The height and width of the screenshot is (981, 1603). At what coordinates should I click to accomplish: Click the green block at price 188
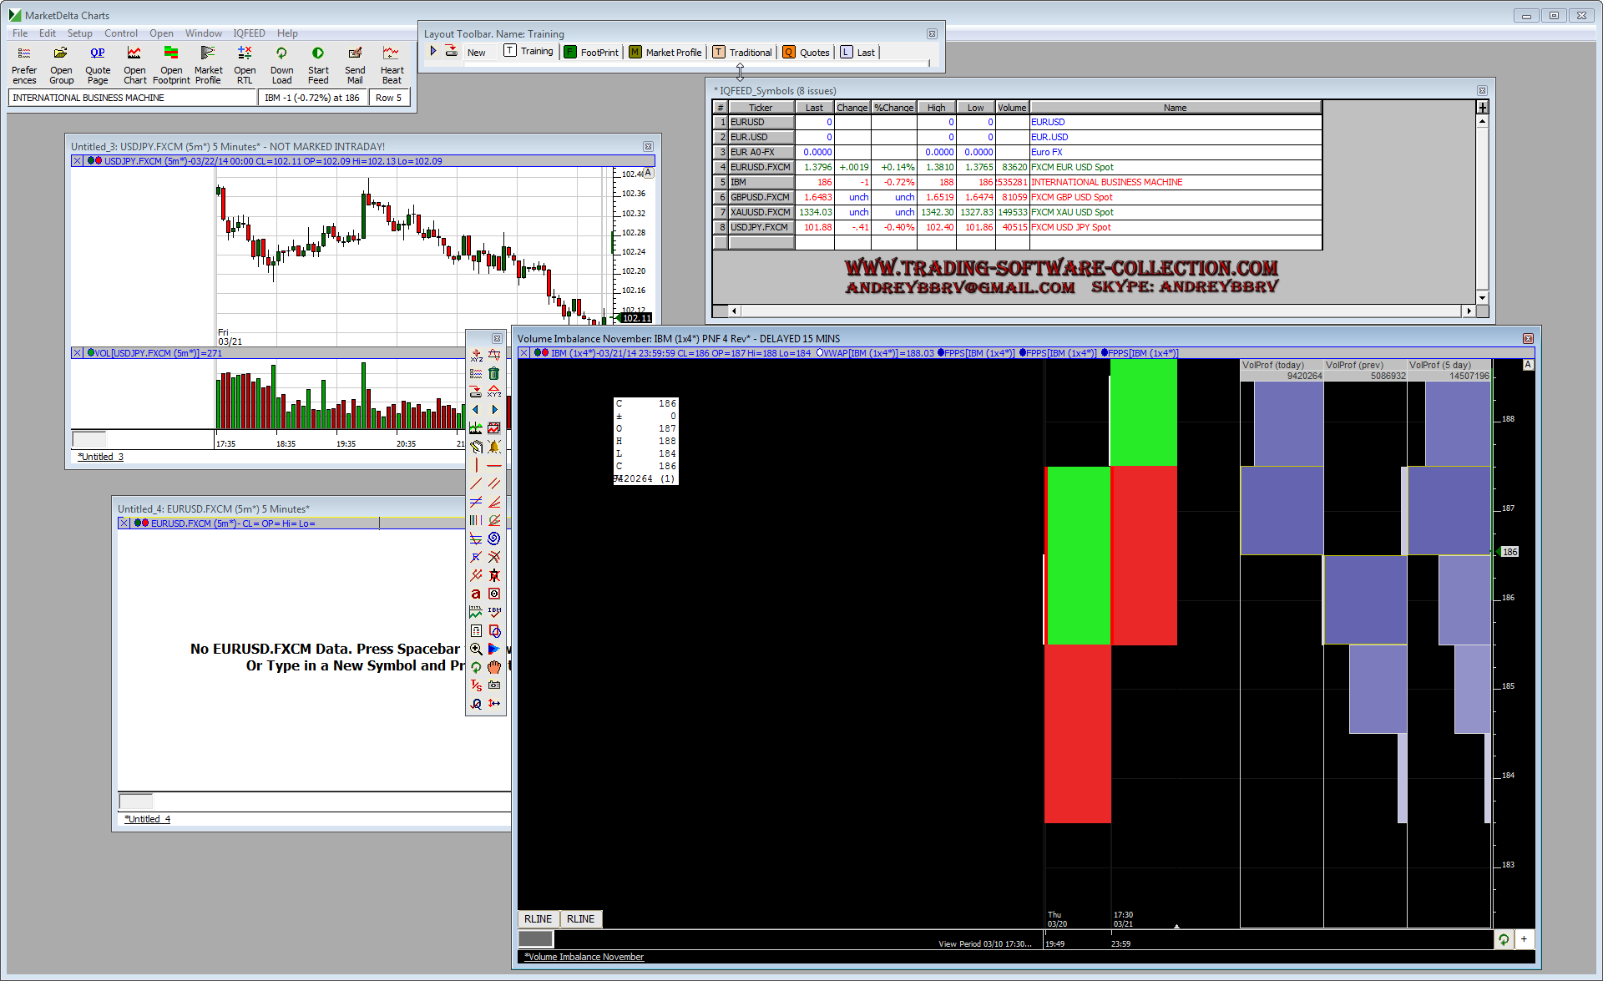coord(1143,413)
